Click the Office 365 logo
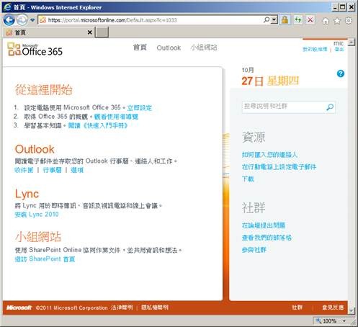 pyautogui.click(x=35, y=50)
